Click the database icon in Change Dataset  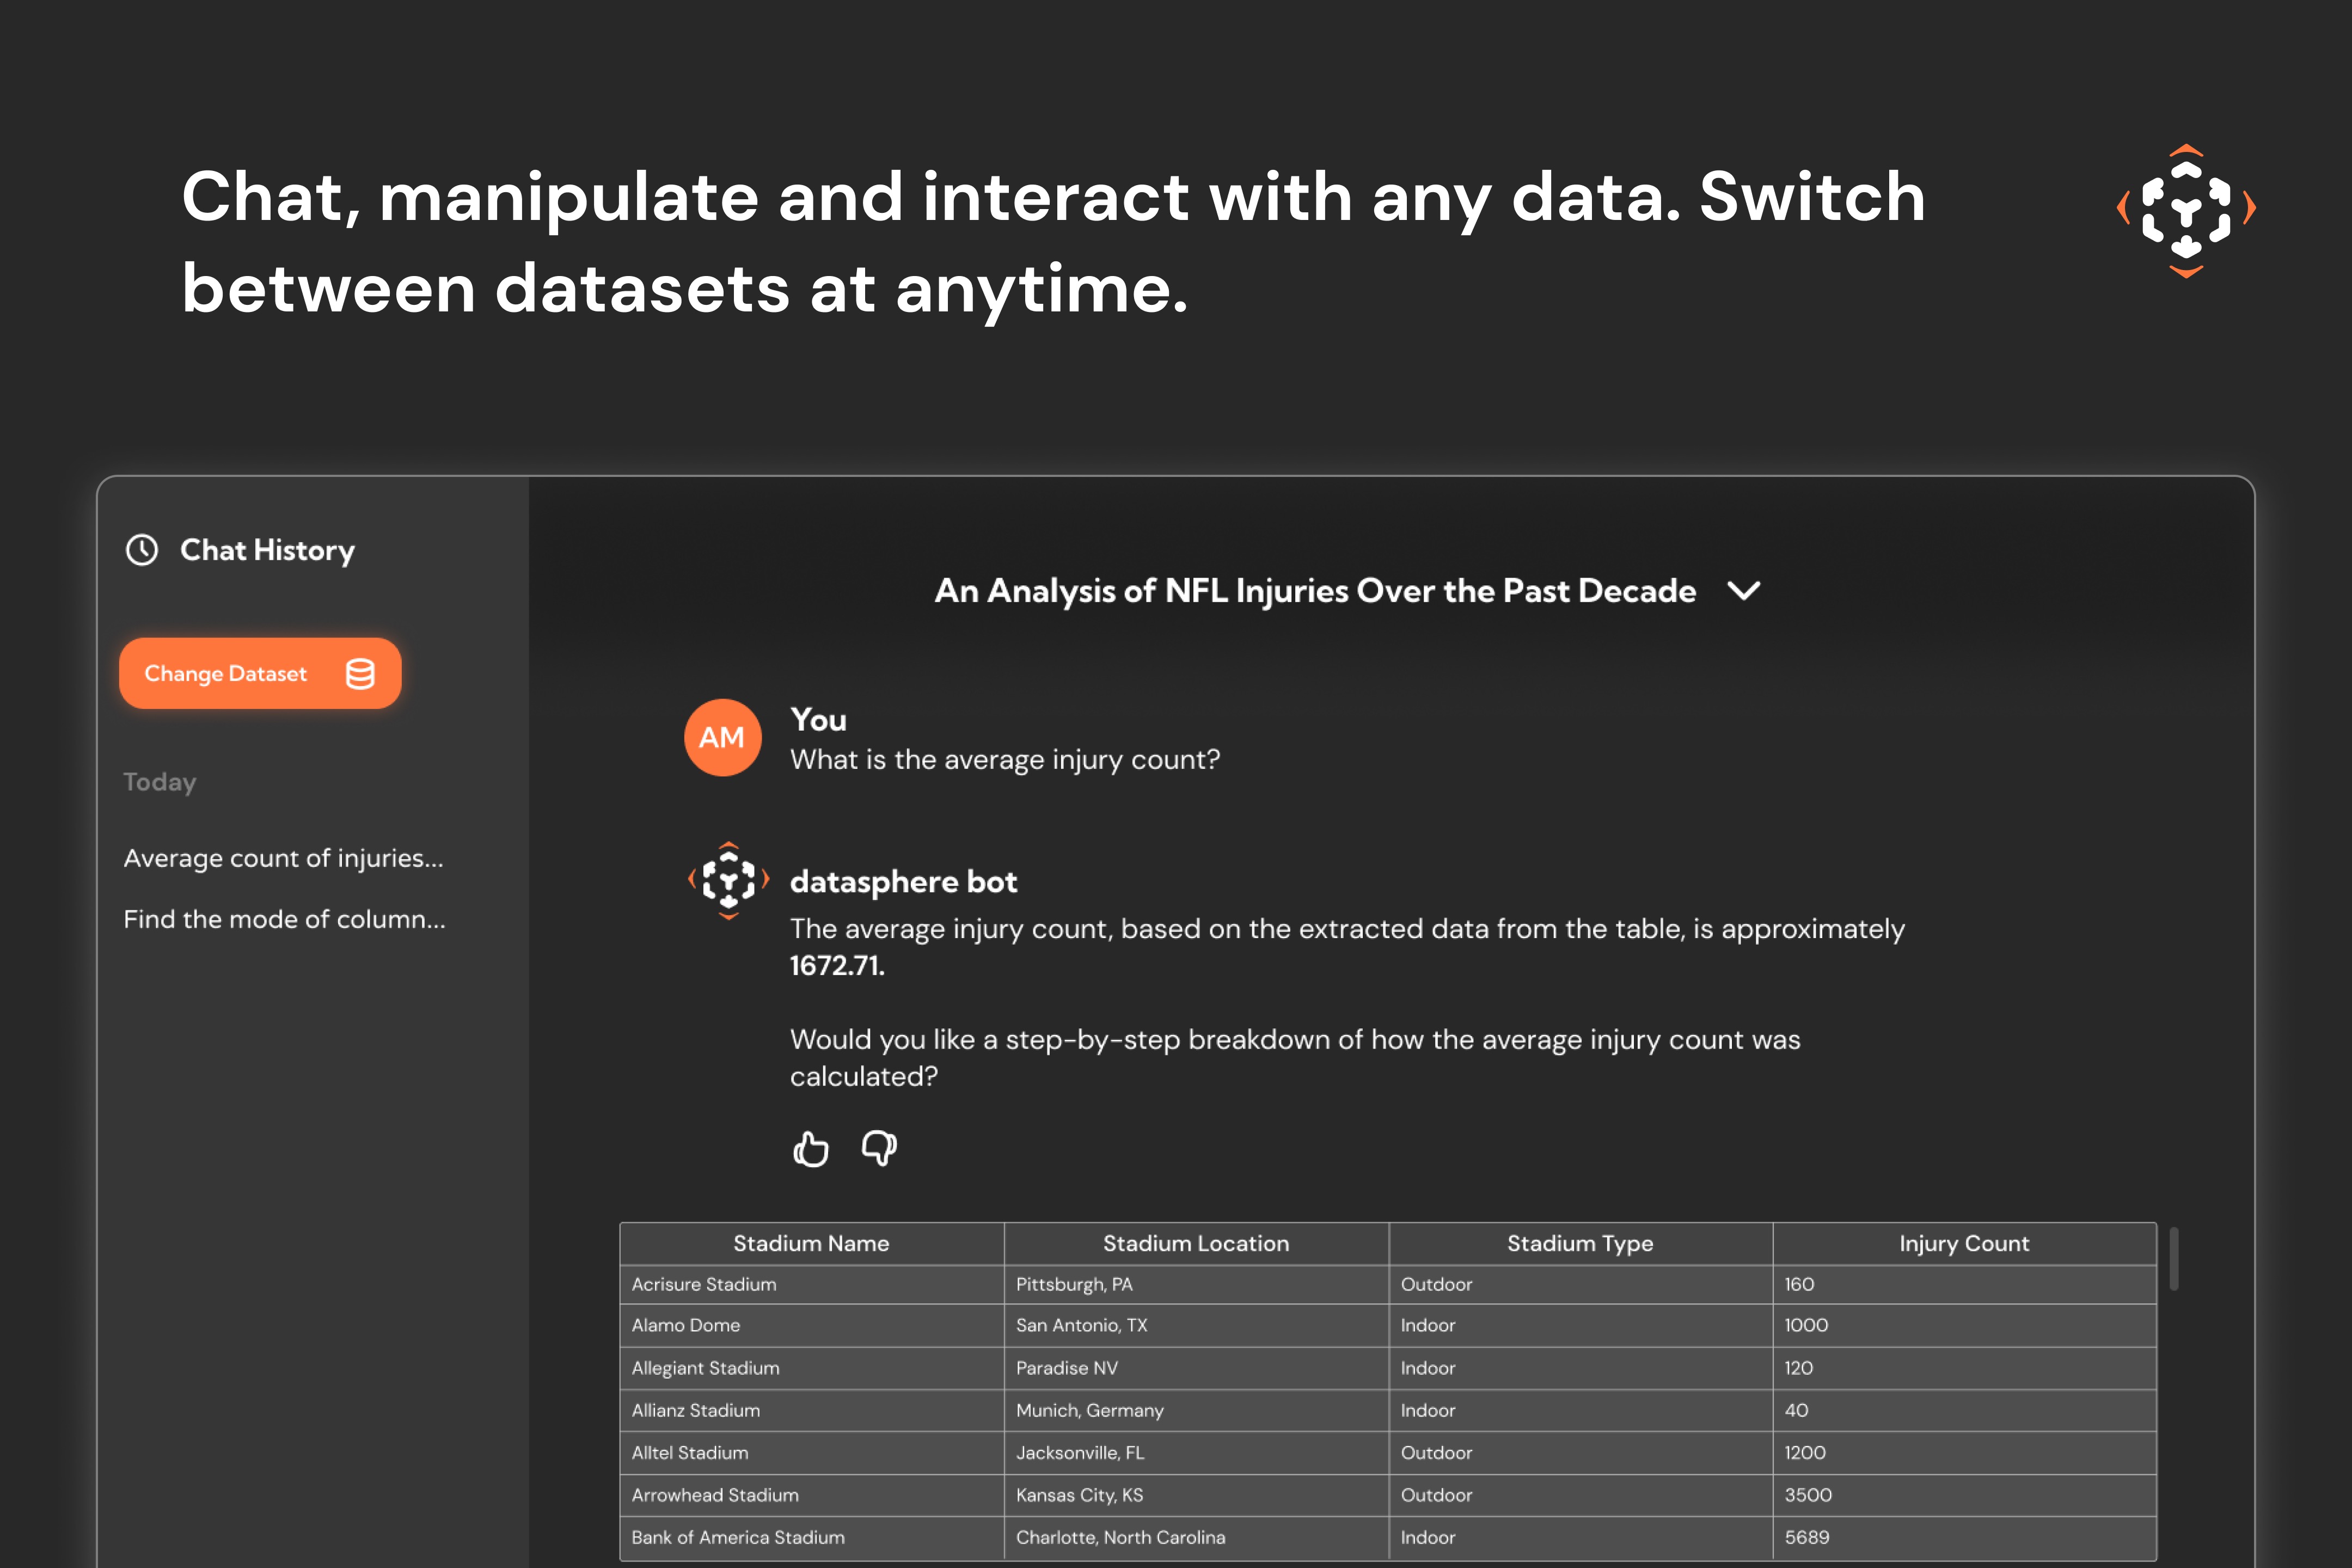(x=360, y=674)
